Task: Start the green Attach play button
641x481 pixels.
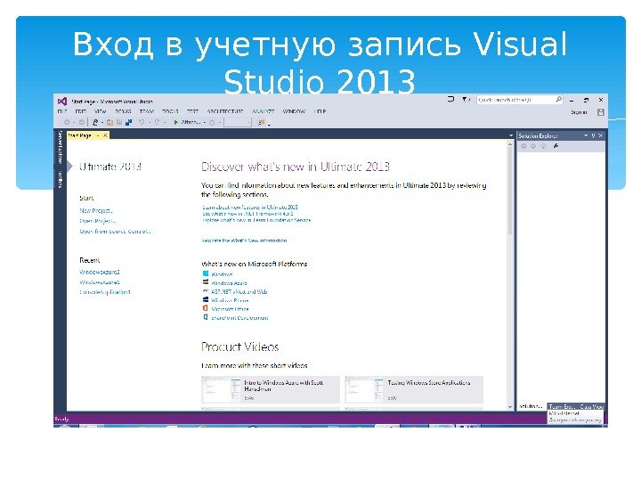Action: pyautogui.click(x=175, y=122)
